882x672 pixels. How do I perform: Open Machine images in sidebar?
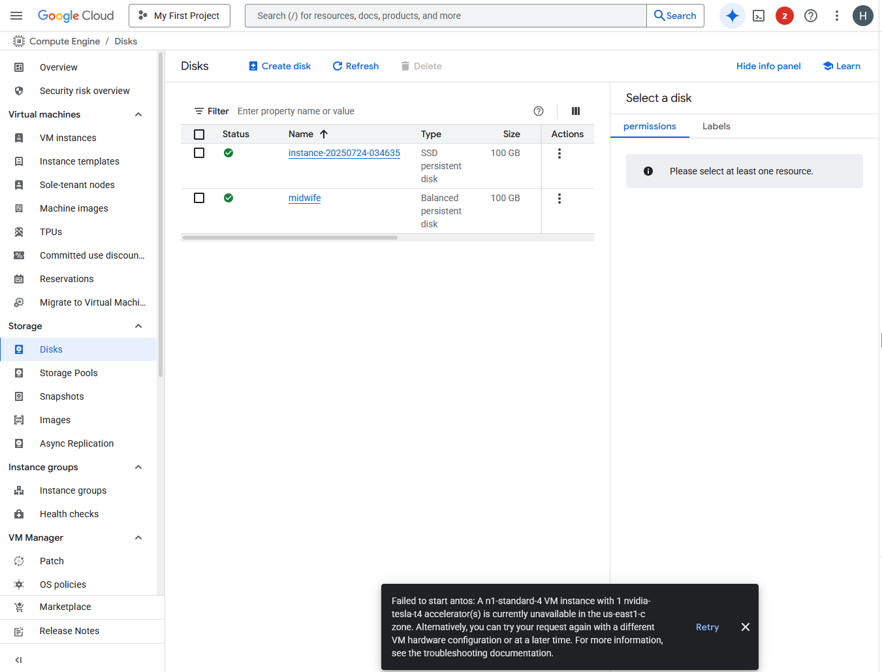click(x=78, y=208)
